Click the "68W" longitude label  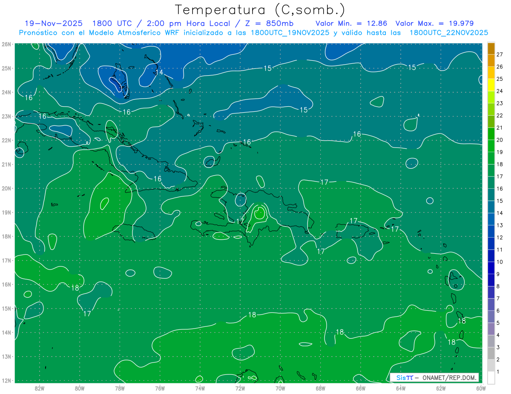click(x=321, y=388)
